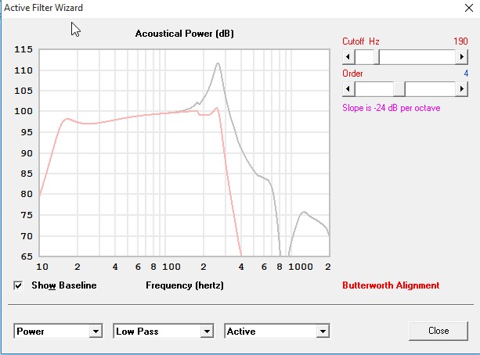Click the Frequency (hertz) axis label
This screenshot has height=355, width=480.
(x=185, y=285)
